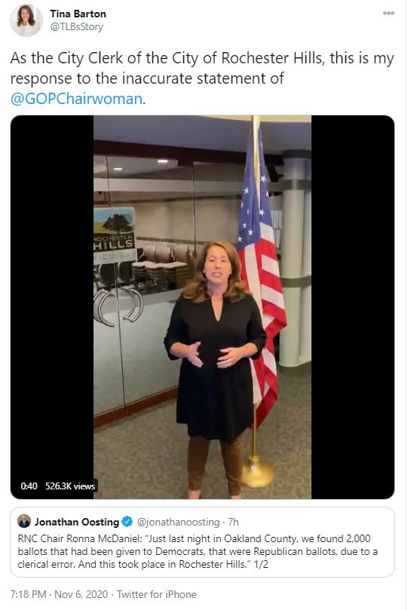The height and width of the screenshot is (610, 408).
Task: Click the 526.3K views counter
Action: pos(70,486)
